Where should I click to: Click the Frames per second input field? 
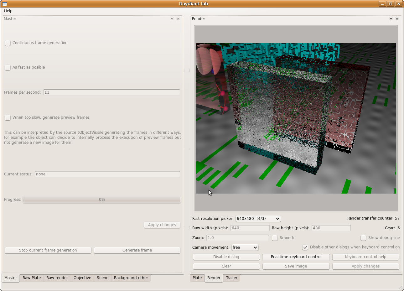(111, 92)
